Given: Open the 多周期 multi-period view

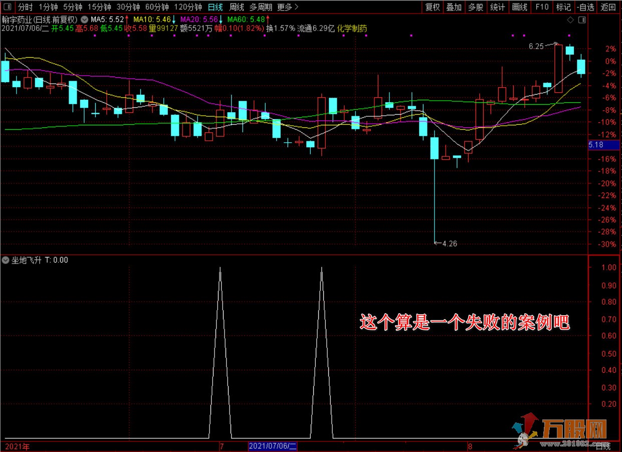Looking at the screenshot, I should 261,7.
